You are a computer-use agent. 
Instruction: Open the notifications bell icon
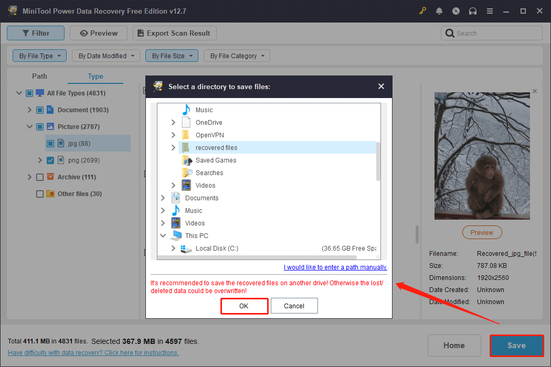pos(439,10)
